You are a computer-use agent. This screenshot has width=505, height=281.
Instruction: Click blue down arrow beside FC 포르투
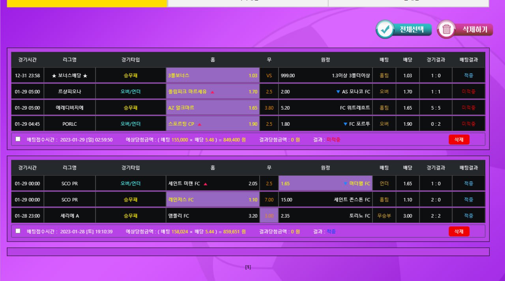click(x=345, y=124)
